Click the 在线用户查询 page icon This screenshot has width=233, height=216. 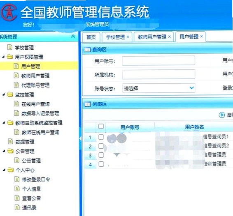point(16,103)
